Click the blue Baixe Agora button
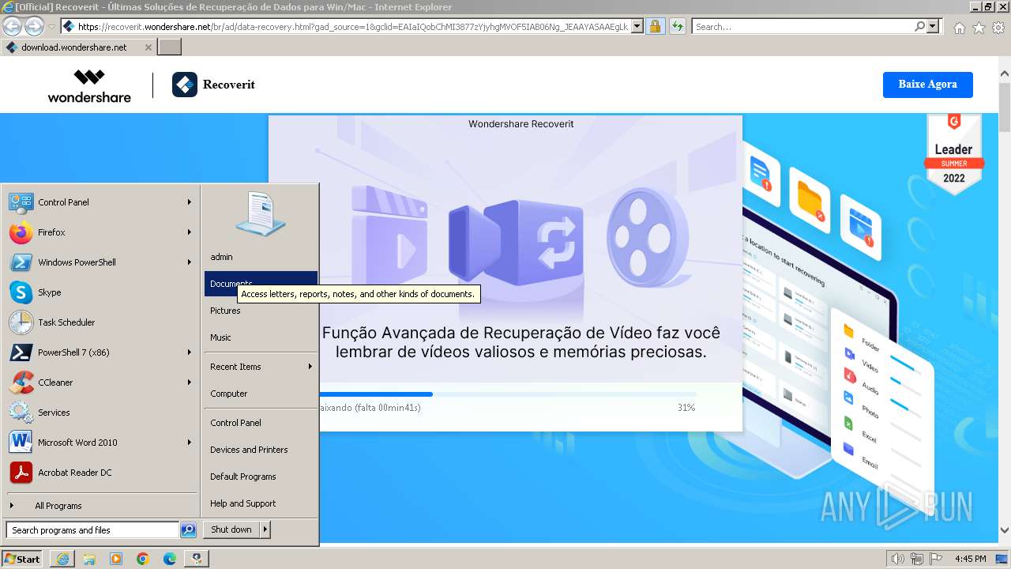This screenshot has height=569, width=1011. [927, 85]
